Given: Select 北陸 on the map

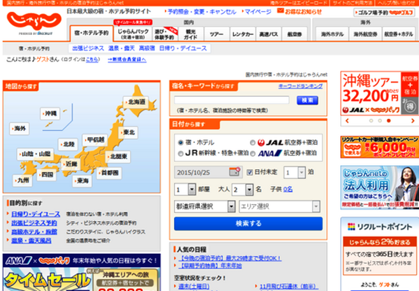Looking at the screenshot, I should [x=68, y=144].
